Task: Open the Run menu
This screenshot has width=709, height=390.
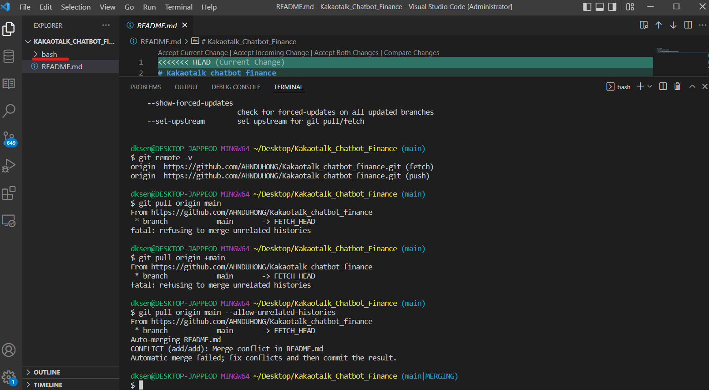Action: pos(149,7)
